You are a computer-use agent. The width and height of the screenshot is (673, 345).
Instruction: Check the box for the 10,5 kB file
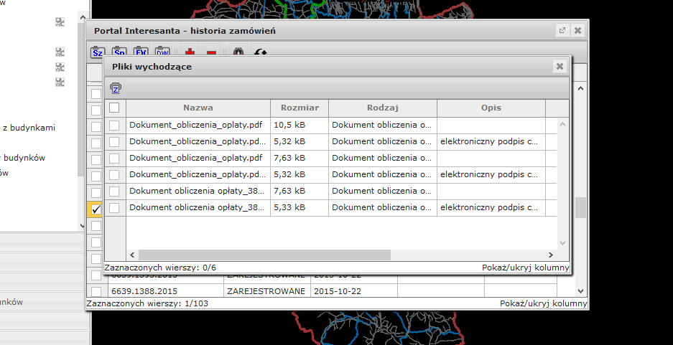click(x=114, y=125)
